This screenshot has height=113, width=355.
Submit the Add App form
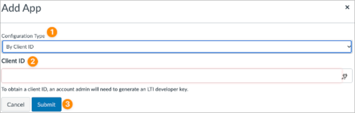[x=46, y=105]
